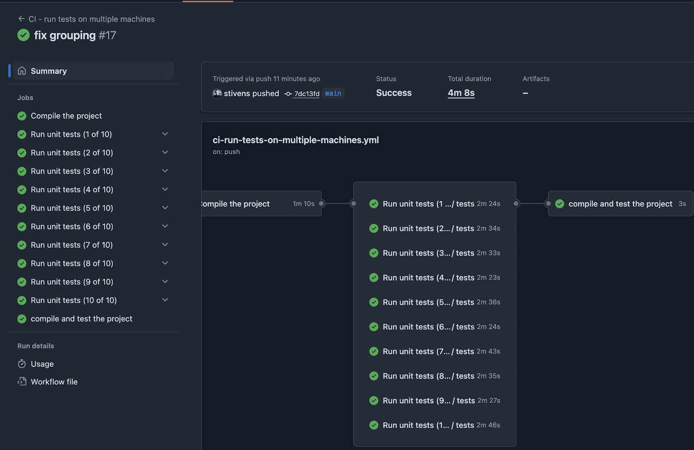Click the stopwatch icon next to Usage
The width and height of the screenshot is (694, 450).
(22, 364)
